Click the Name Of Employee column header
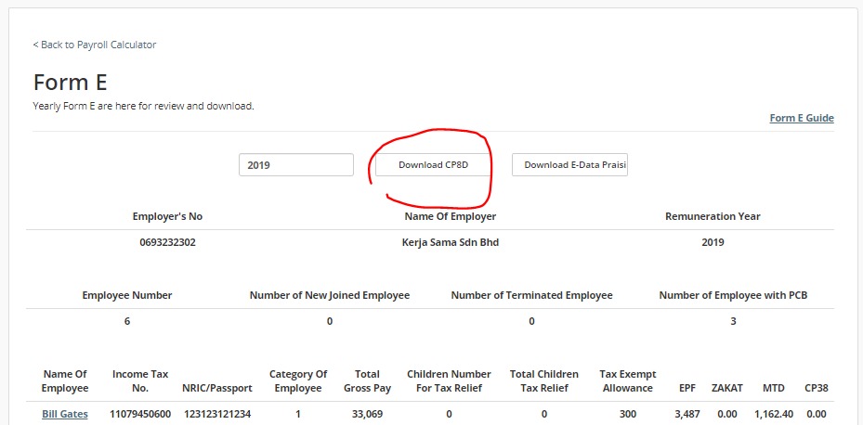 click(65, 381)
